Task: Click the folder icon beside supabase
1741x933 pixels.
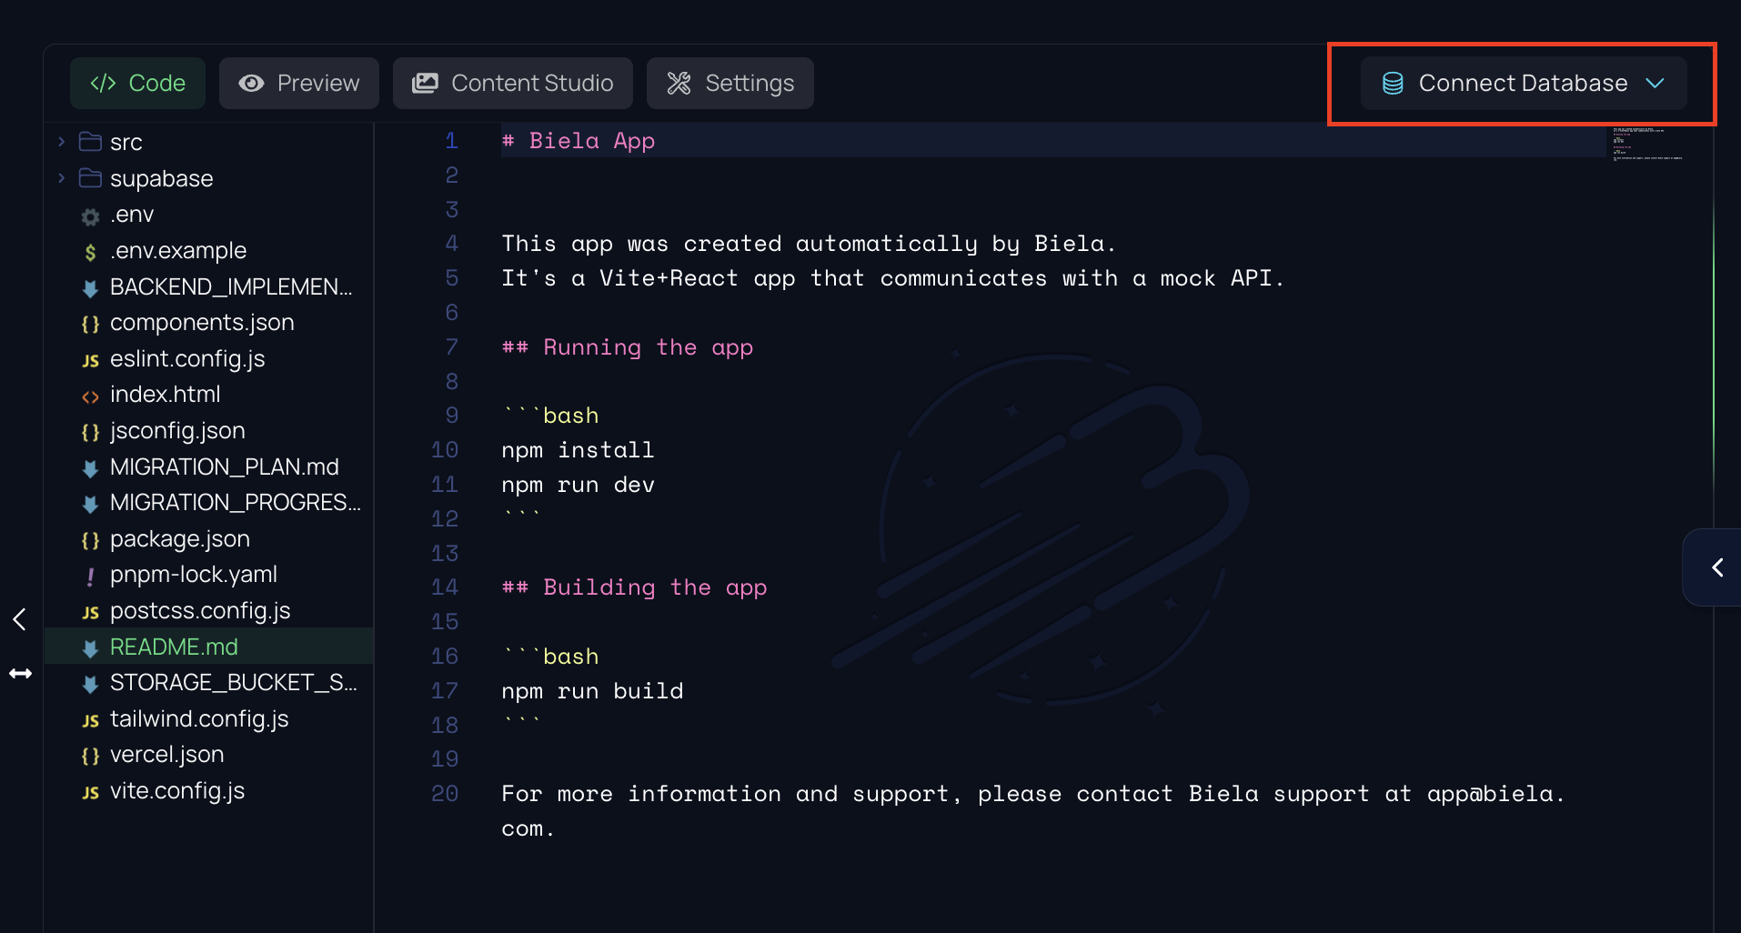Action: click(91, 178)
